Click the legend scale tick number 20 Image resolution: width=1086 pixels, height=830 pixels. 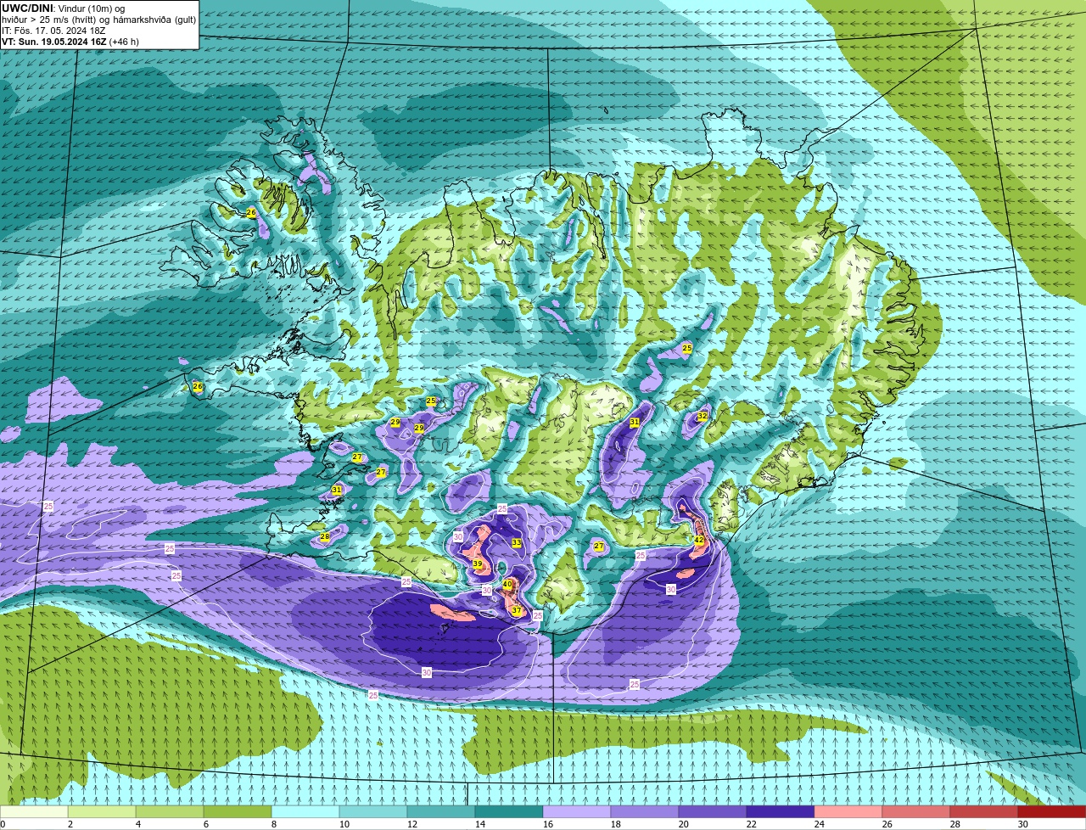click(684, 824)
